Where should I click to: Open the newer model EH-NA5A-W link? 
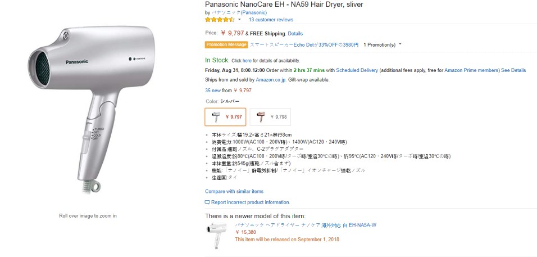tap(306, 224)
